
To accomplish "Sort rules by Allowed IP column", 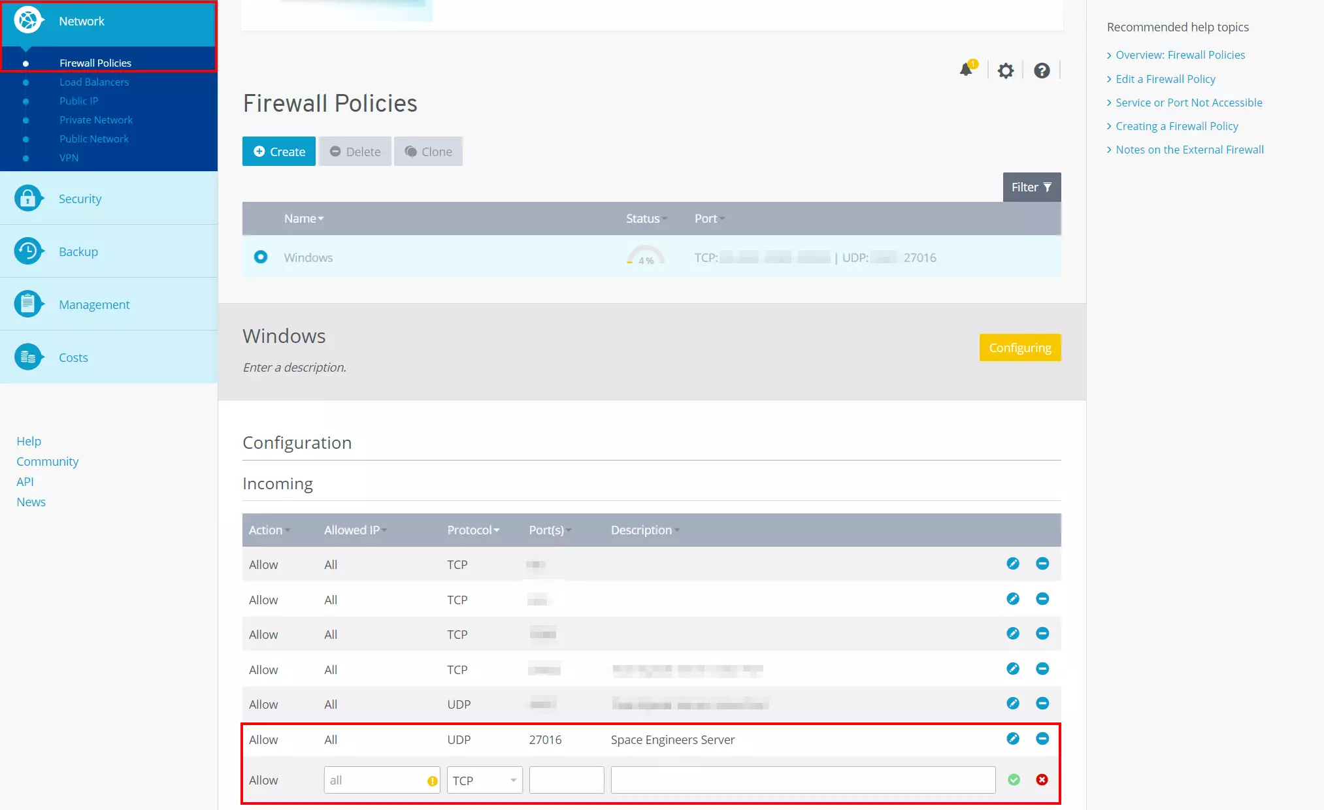I will tap(356, 530).
